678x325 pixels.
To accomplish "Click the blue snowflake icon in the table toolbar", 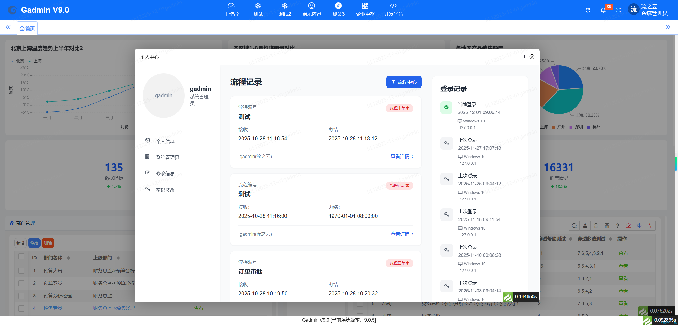I will click(640, 226).
